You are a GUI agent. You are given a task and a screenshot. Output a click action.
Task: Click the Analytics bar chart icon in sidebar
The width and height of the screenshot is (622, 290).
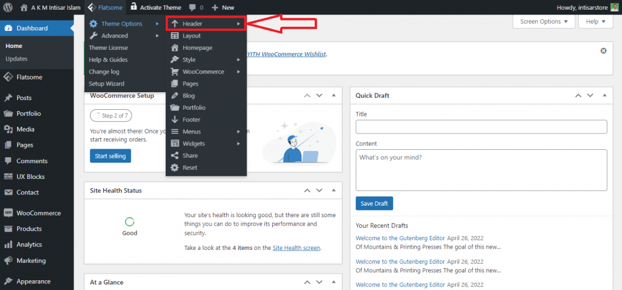(9, 244)
